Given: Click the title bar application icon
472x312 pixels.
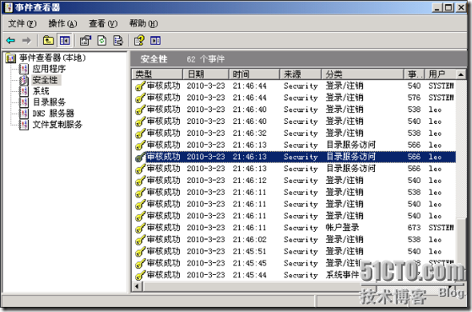Looking at the screenshot, I should [x=8, y=8].
